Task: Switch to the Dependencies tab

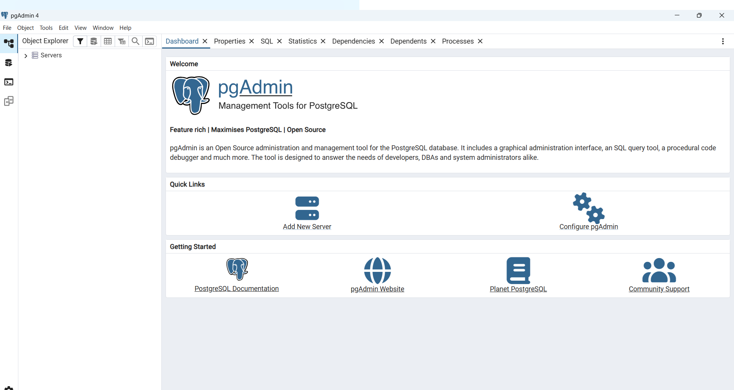Action: (353, 41)
